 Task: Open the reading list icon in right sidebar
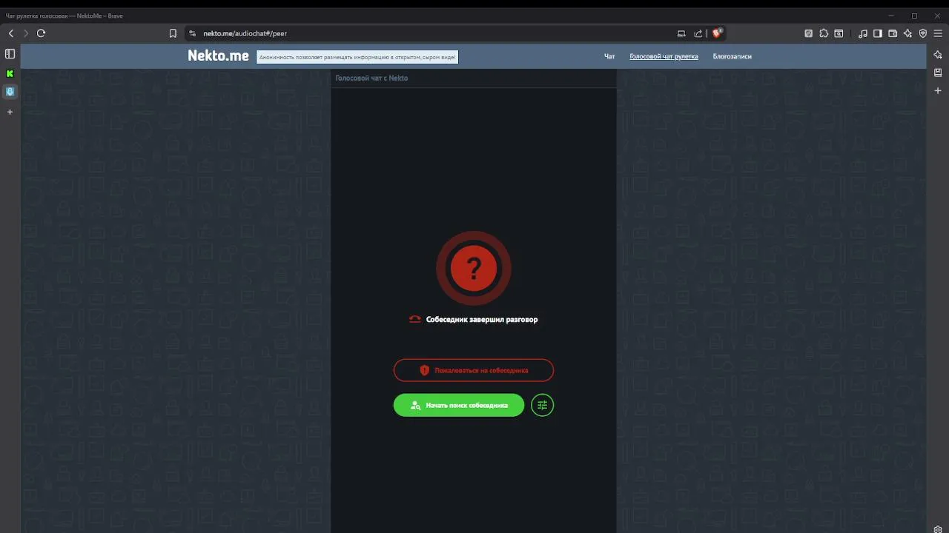pos(938,73)
